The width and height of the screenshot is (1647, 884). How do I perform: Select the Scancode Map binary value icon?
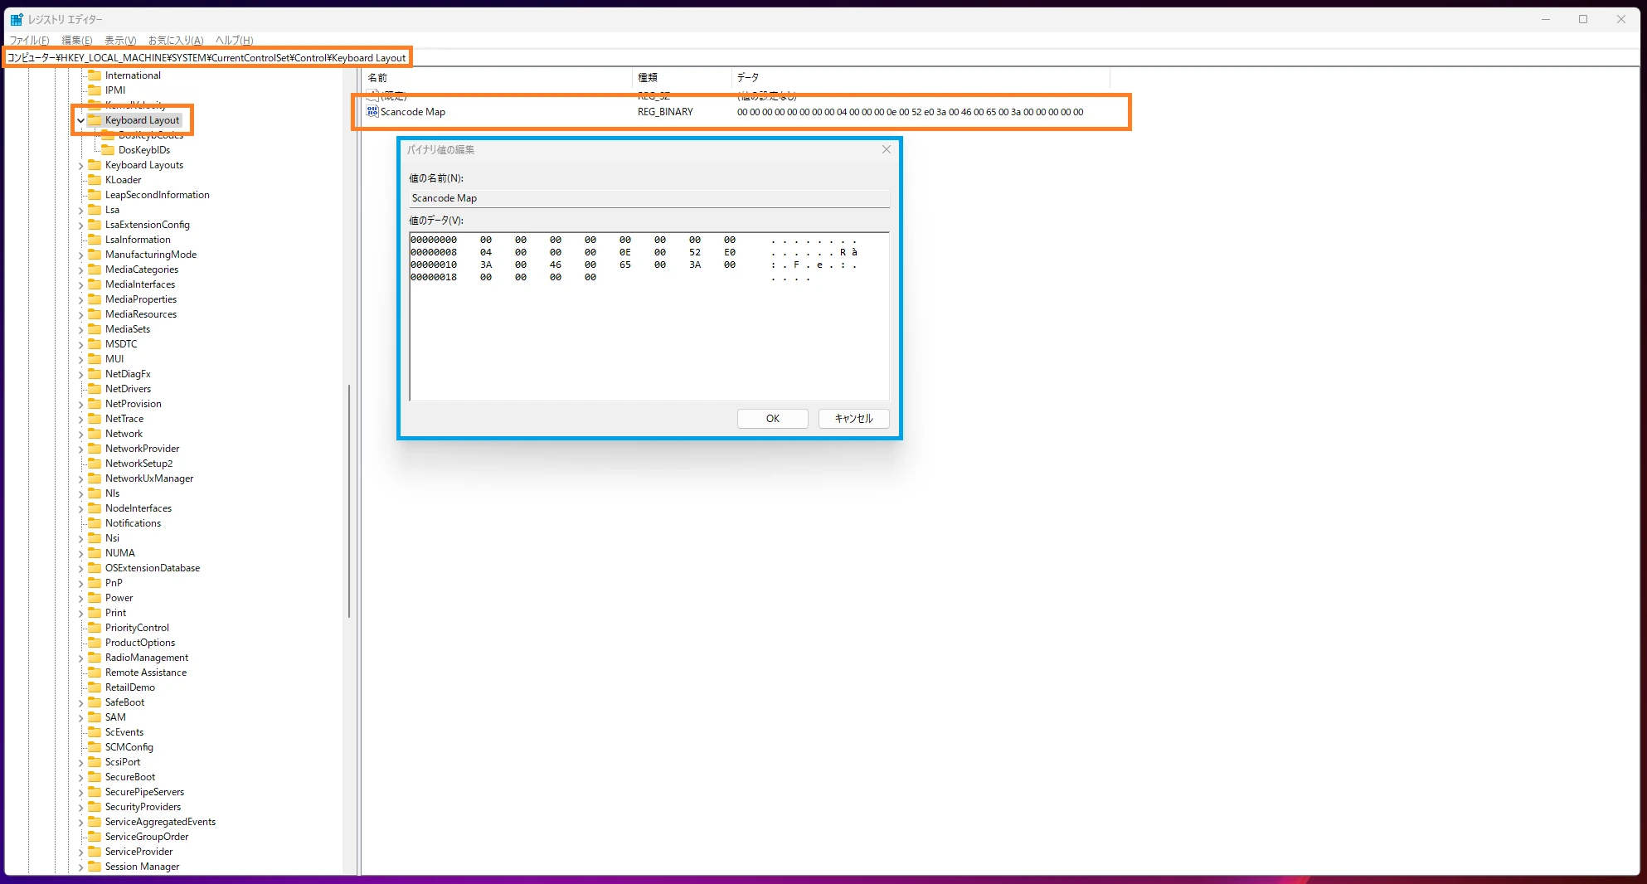coord(372,112)
